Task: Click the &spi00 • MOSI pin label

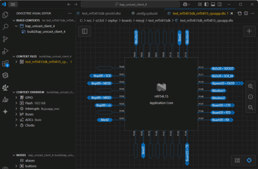Action: [100, 84]
